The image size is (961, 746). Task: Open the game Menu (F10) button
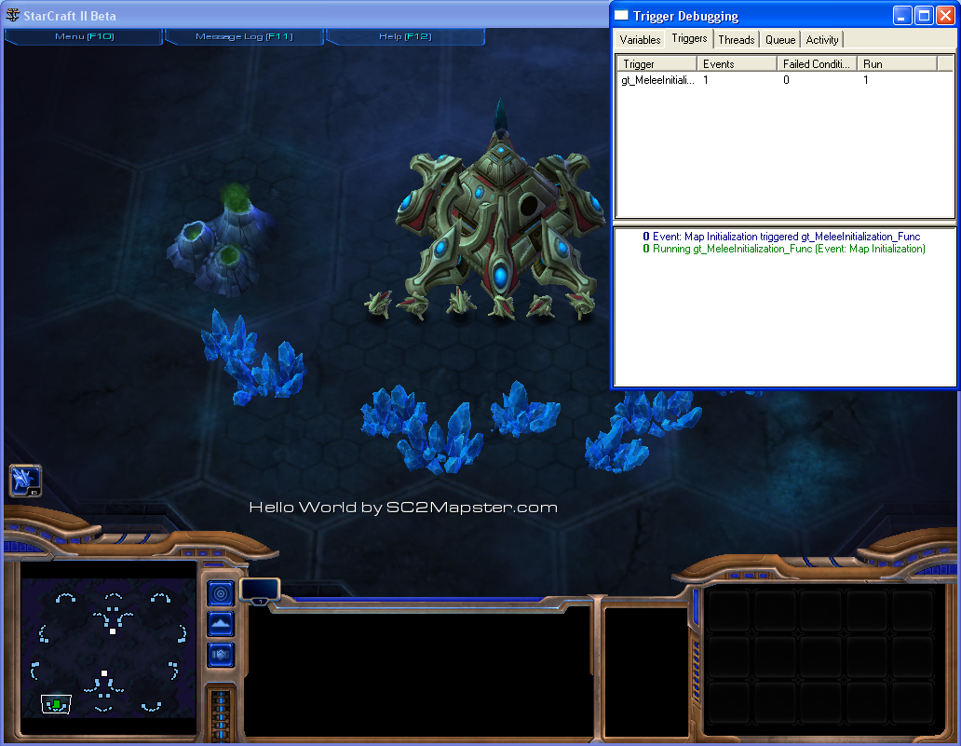pos(84,36)
